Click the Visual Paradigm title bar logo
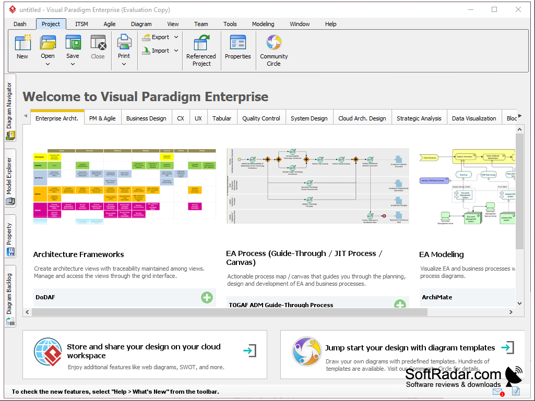 (x=13, y=9)
